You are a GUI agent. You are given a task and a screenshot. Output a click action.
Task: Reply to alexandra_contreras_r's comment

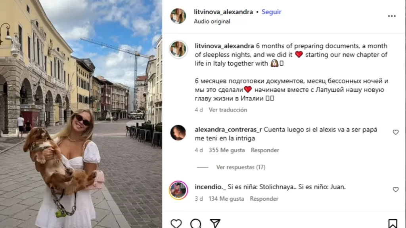pyautogui.click(x=265, y=150)
